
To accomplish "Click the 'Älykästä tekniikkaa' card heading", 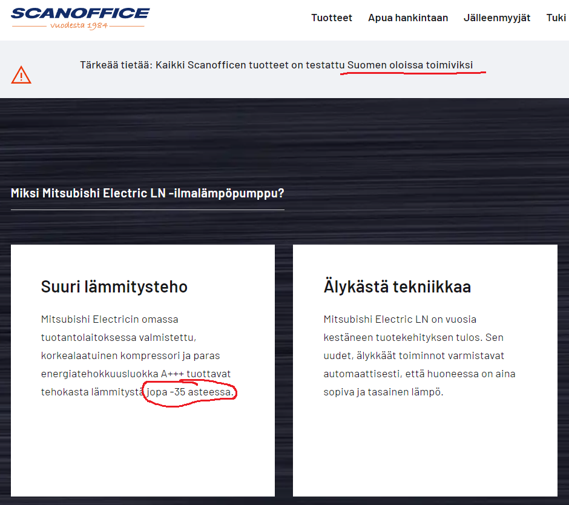I will (397, 286).
